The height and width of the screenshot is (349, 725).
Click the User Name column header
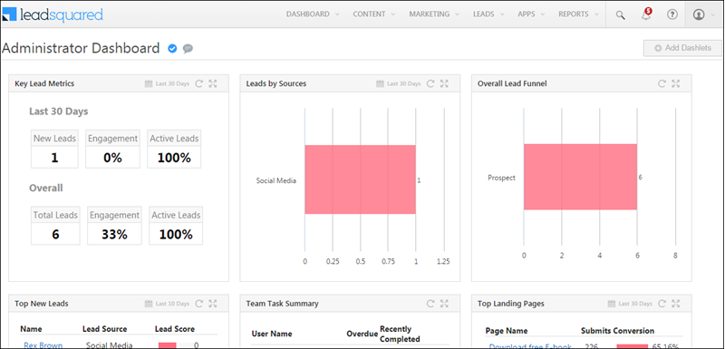point(272,334)
